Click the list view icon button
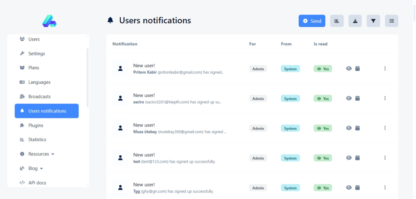Image resolution: width=416 pixels, height=199 pixels. (x=391, y=21)
